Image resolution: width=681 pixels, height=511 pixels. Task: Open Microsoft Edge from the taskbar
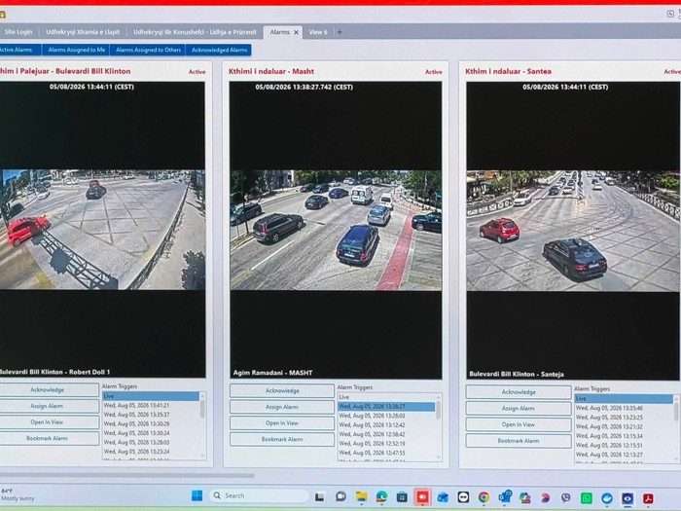pos(381,496)
